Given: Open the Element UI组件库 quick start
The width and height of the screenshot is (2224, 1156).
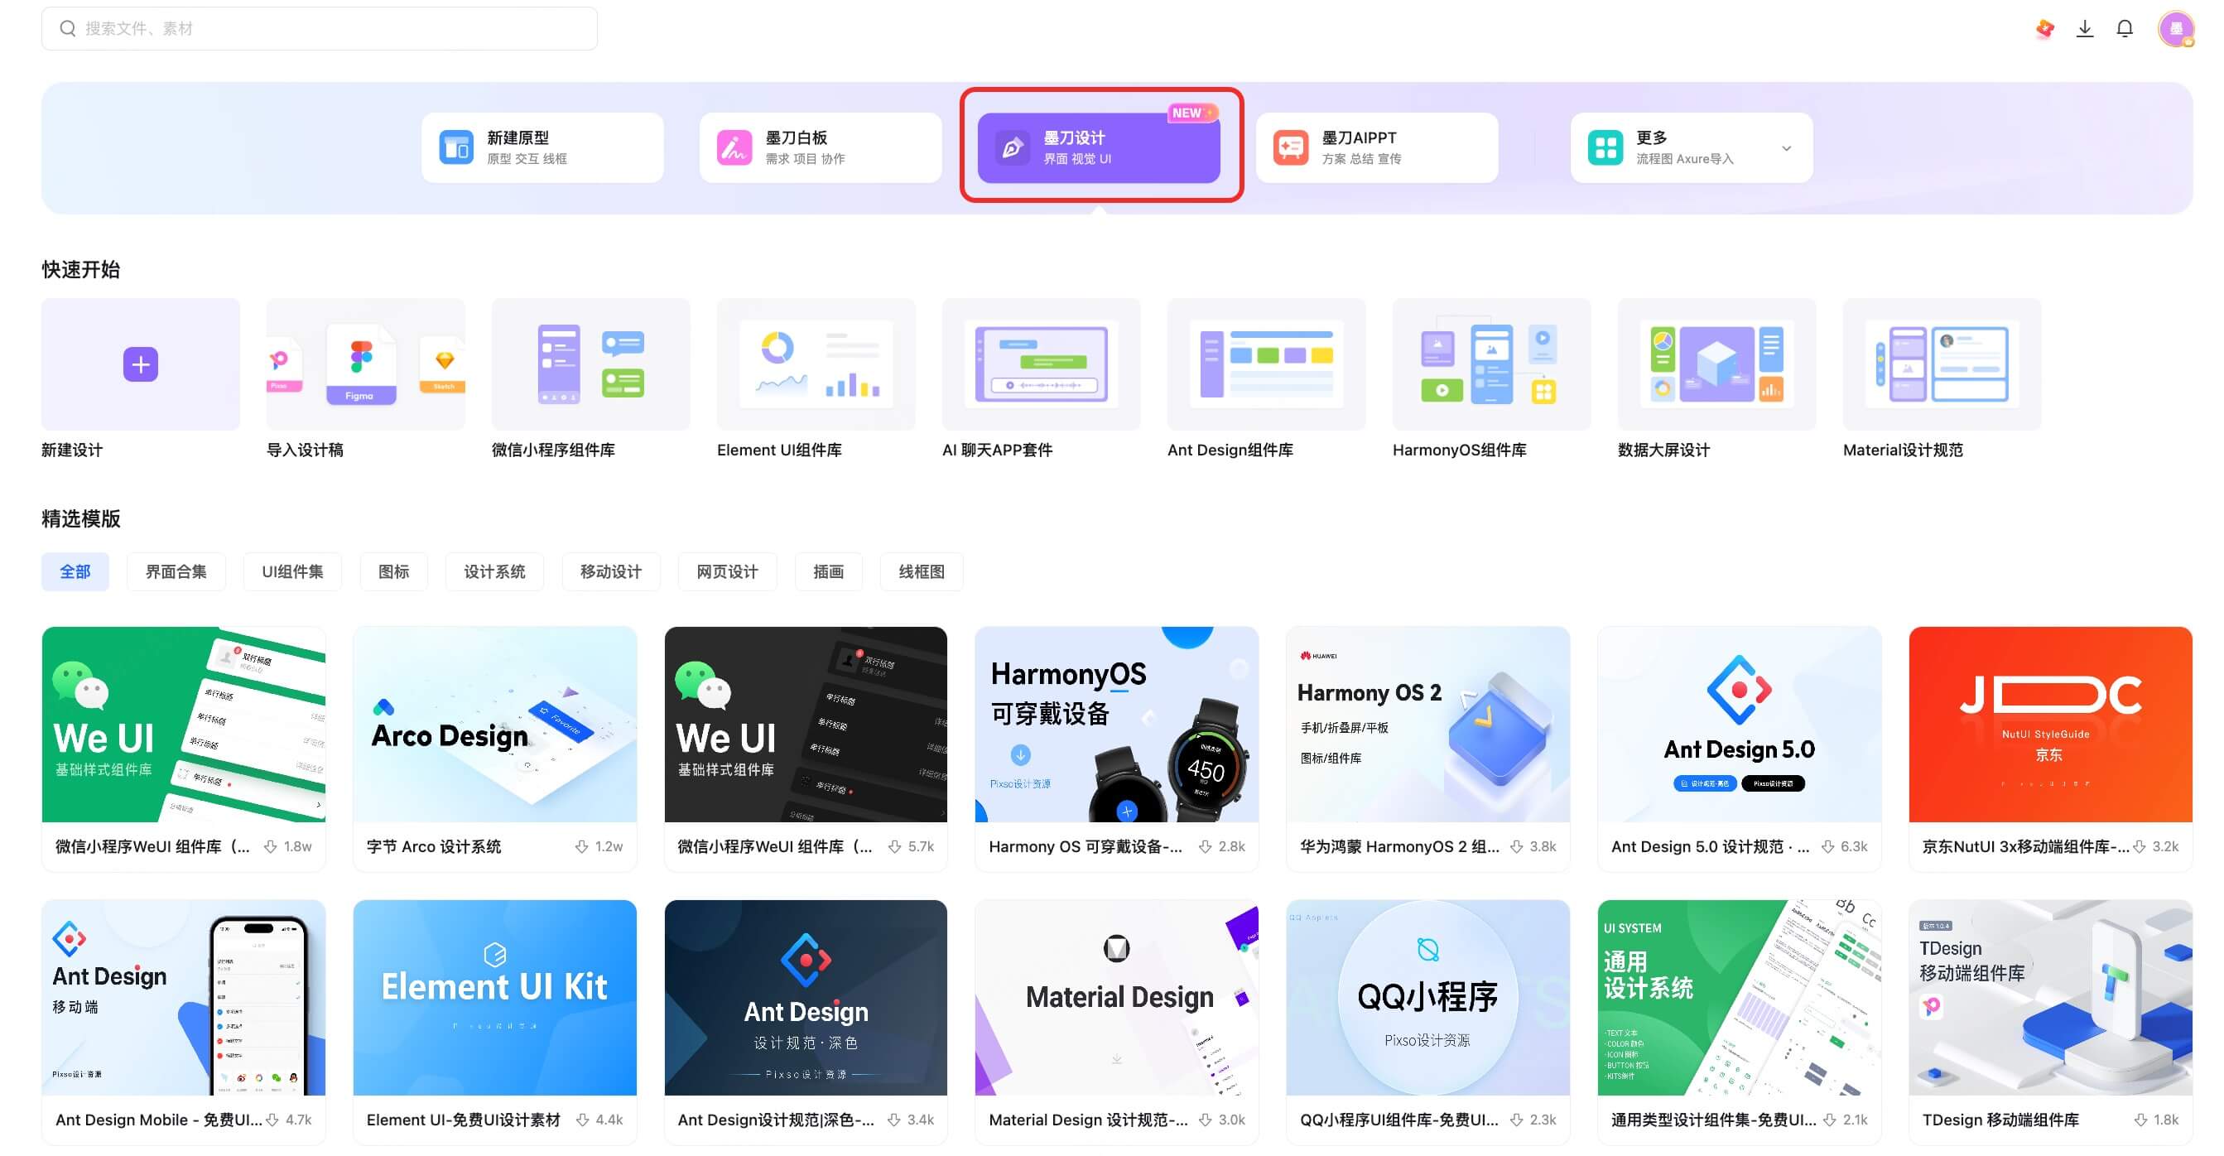Looking at the screenshot, I should [815, 364].
